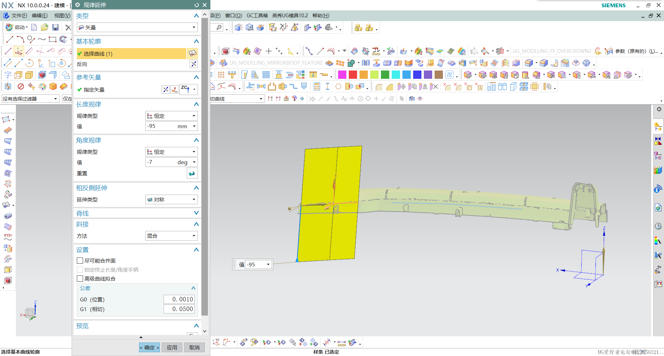Open the clock history icon on right sidebar
664x356 pixels.
click(658, 226)
